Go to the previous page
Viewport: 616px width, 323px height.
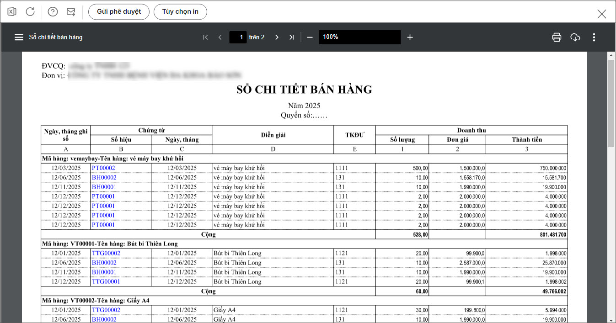coord(220,37)
